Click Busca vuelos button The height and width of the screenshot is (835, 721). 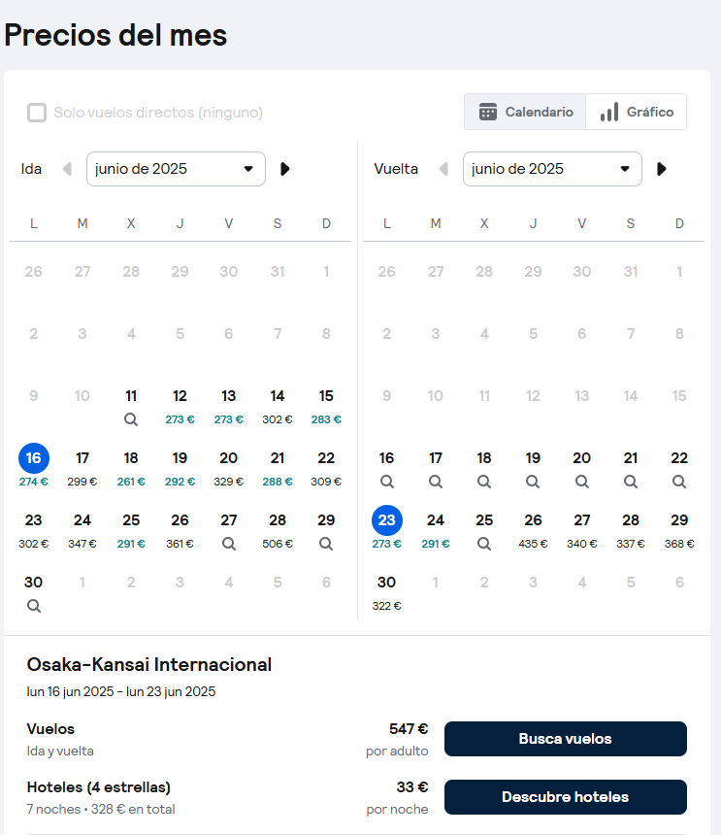pyautogui.click(x=566, y=739)
